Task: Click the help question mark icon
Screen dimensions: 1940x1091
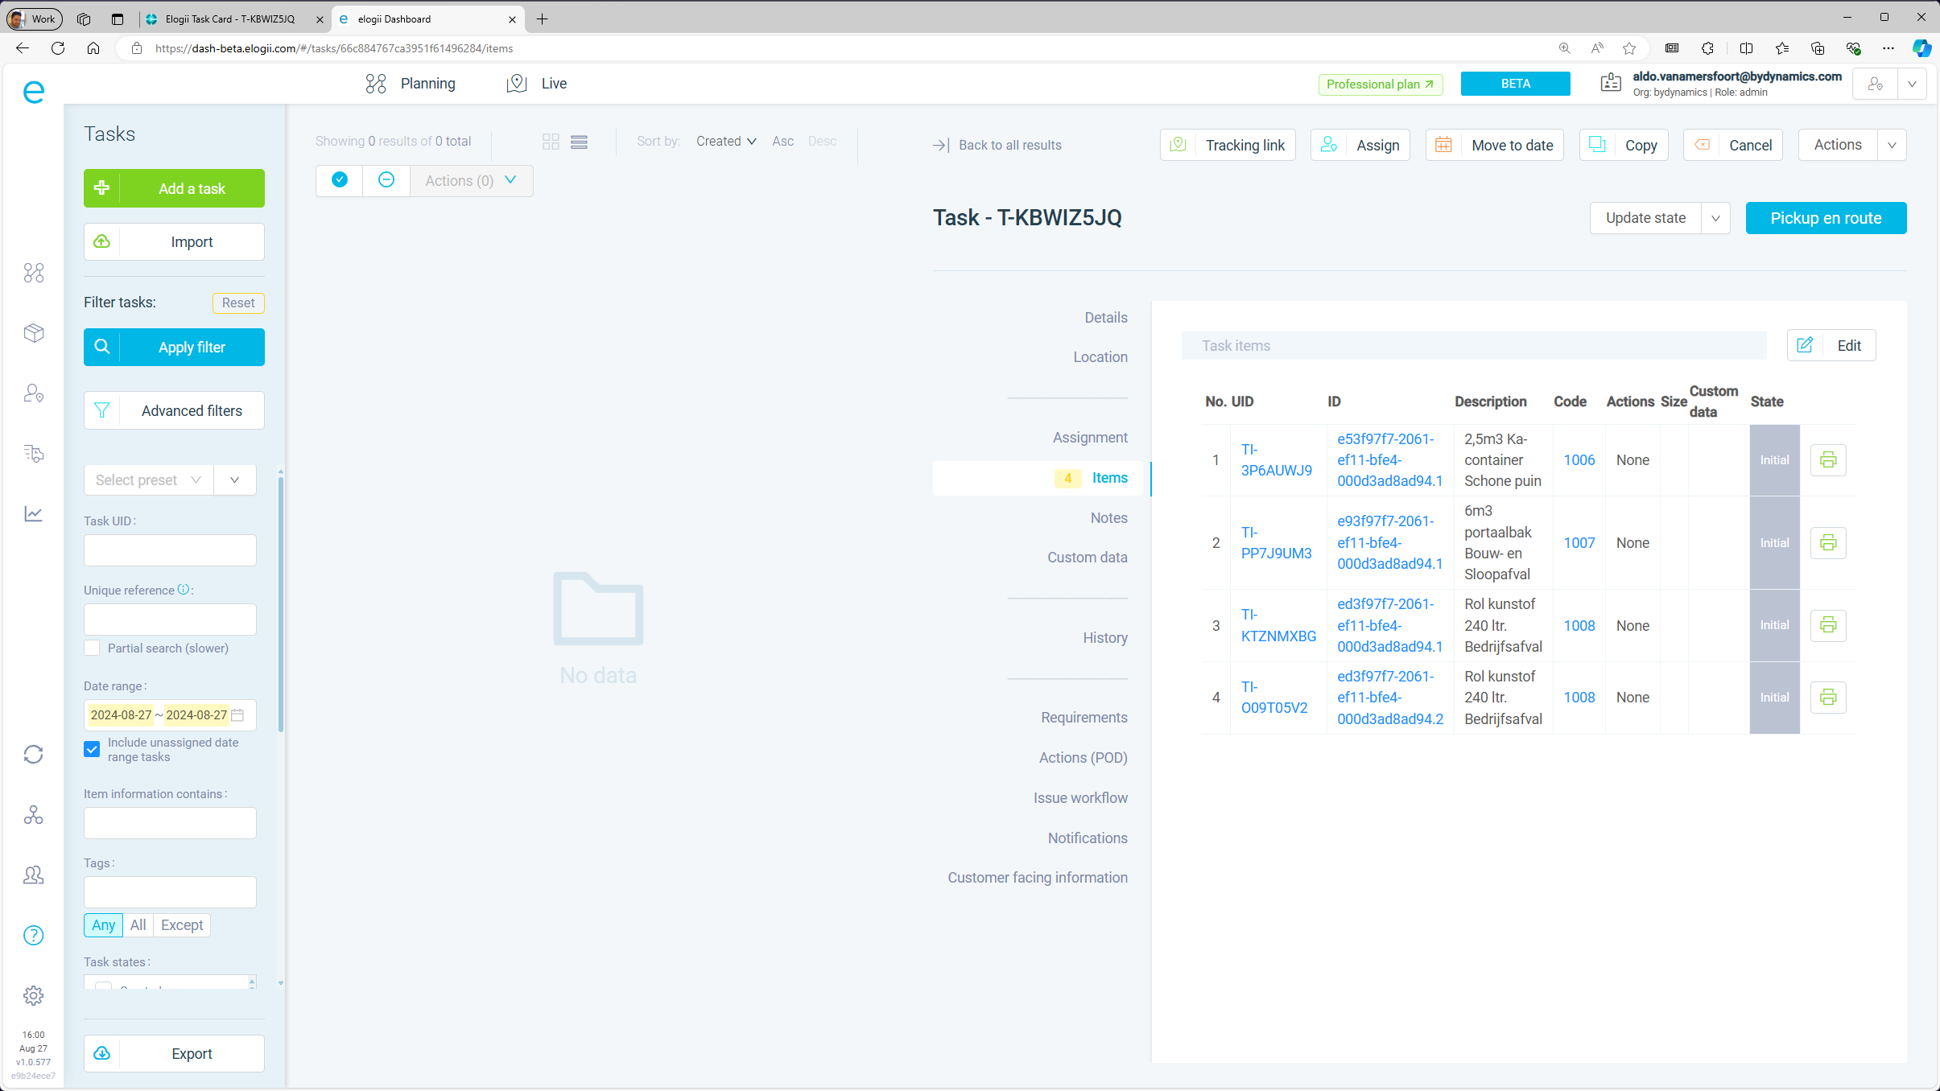Action: 33,935
